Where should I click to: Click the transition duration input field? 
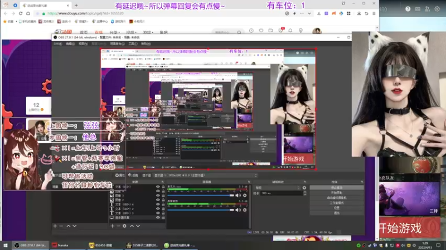coord(282,193)
